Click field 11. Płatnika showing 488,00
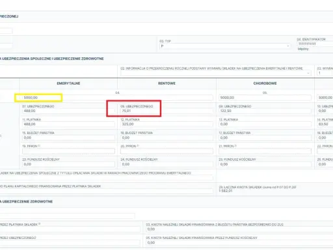Viewport: 333px width, 250px height. pos(68,124)
